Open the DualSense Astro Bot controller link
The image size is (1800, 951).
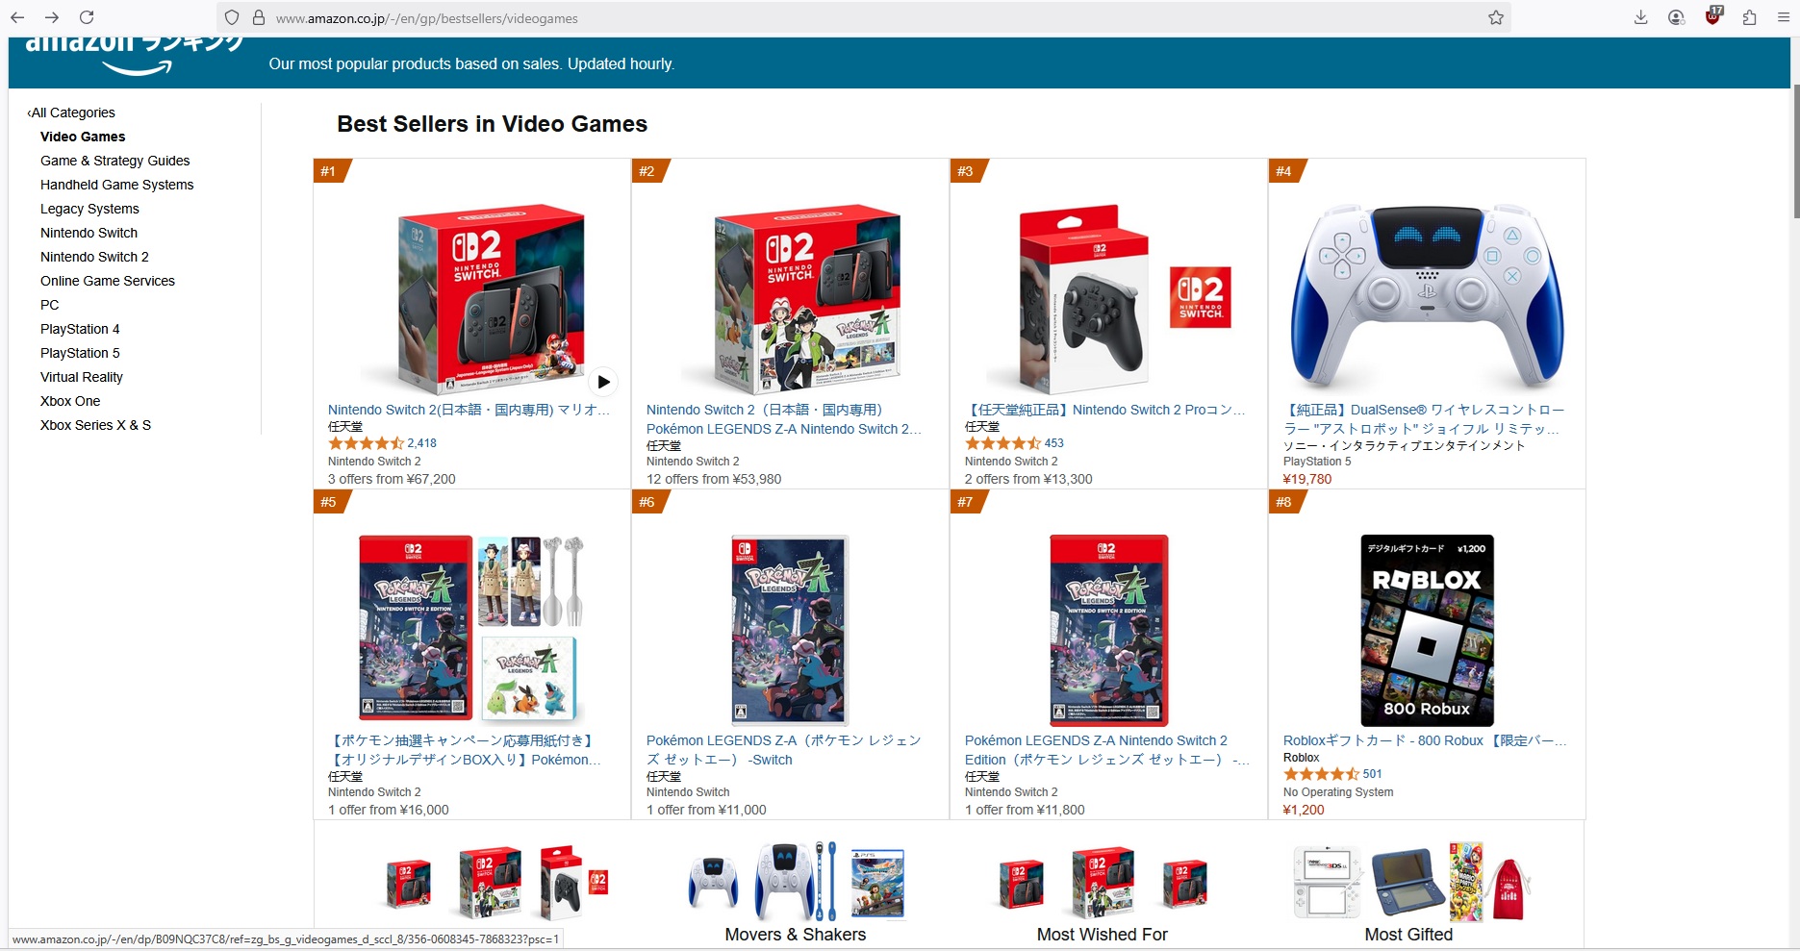click(x=1424, y=419)
